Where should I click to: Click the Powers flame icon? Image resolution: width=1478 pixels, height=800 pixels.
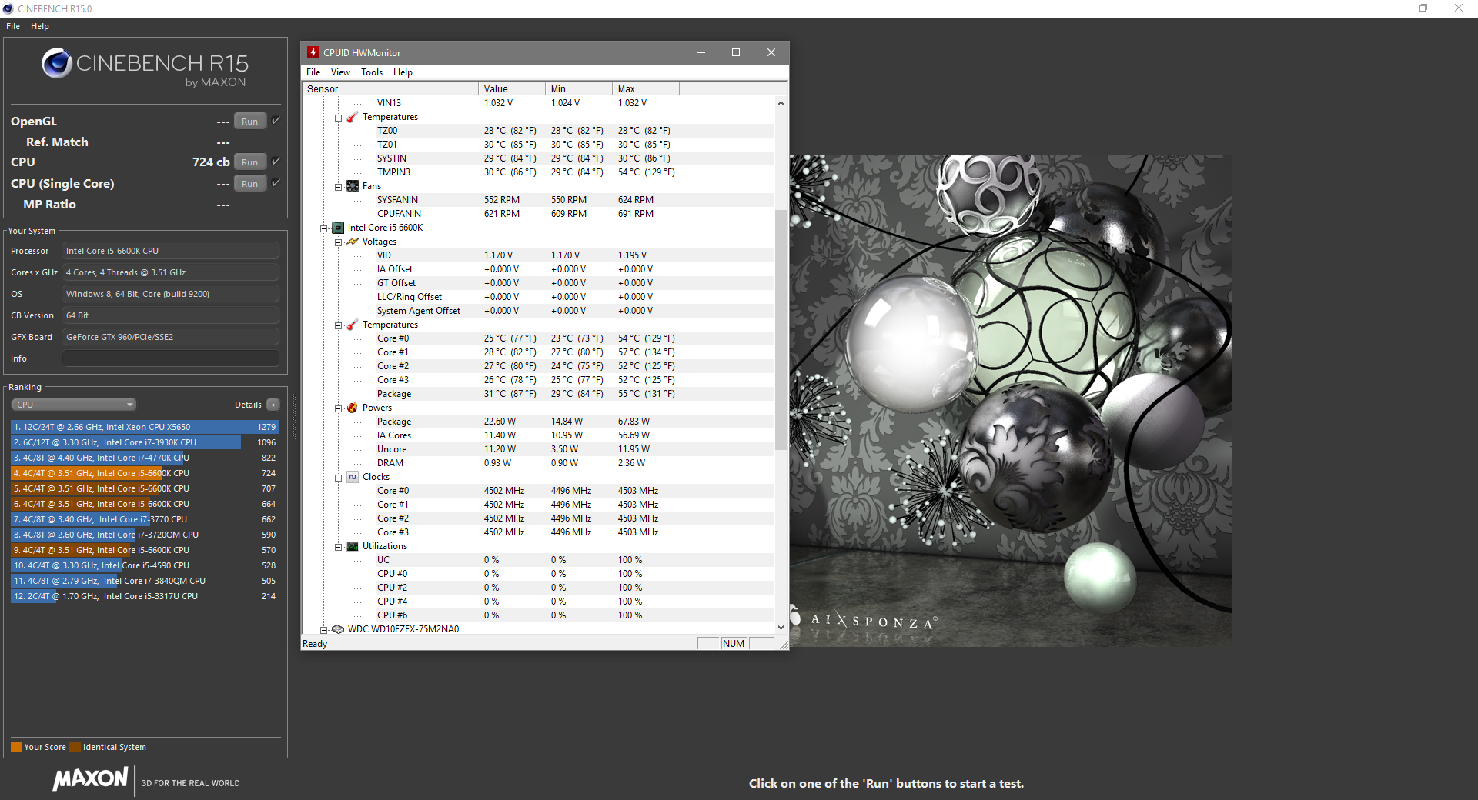click(353, 408)
